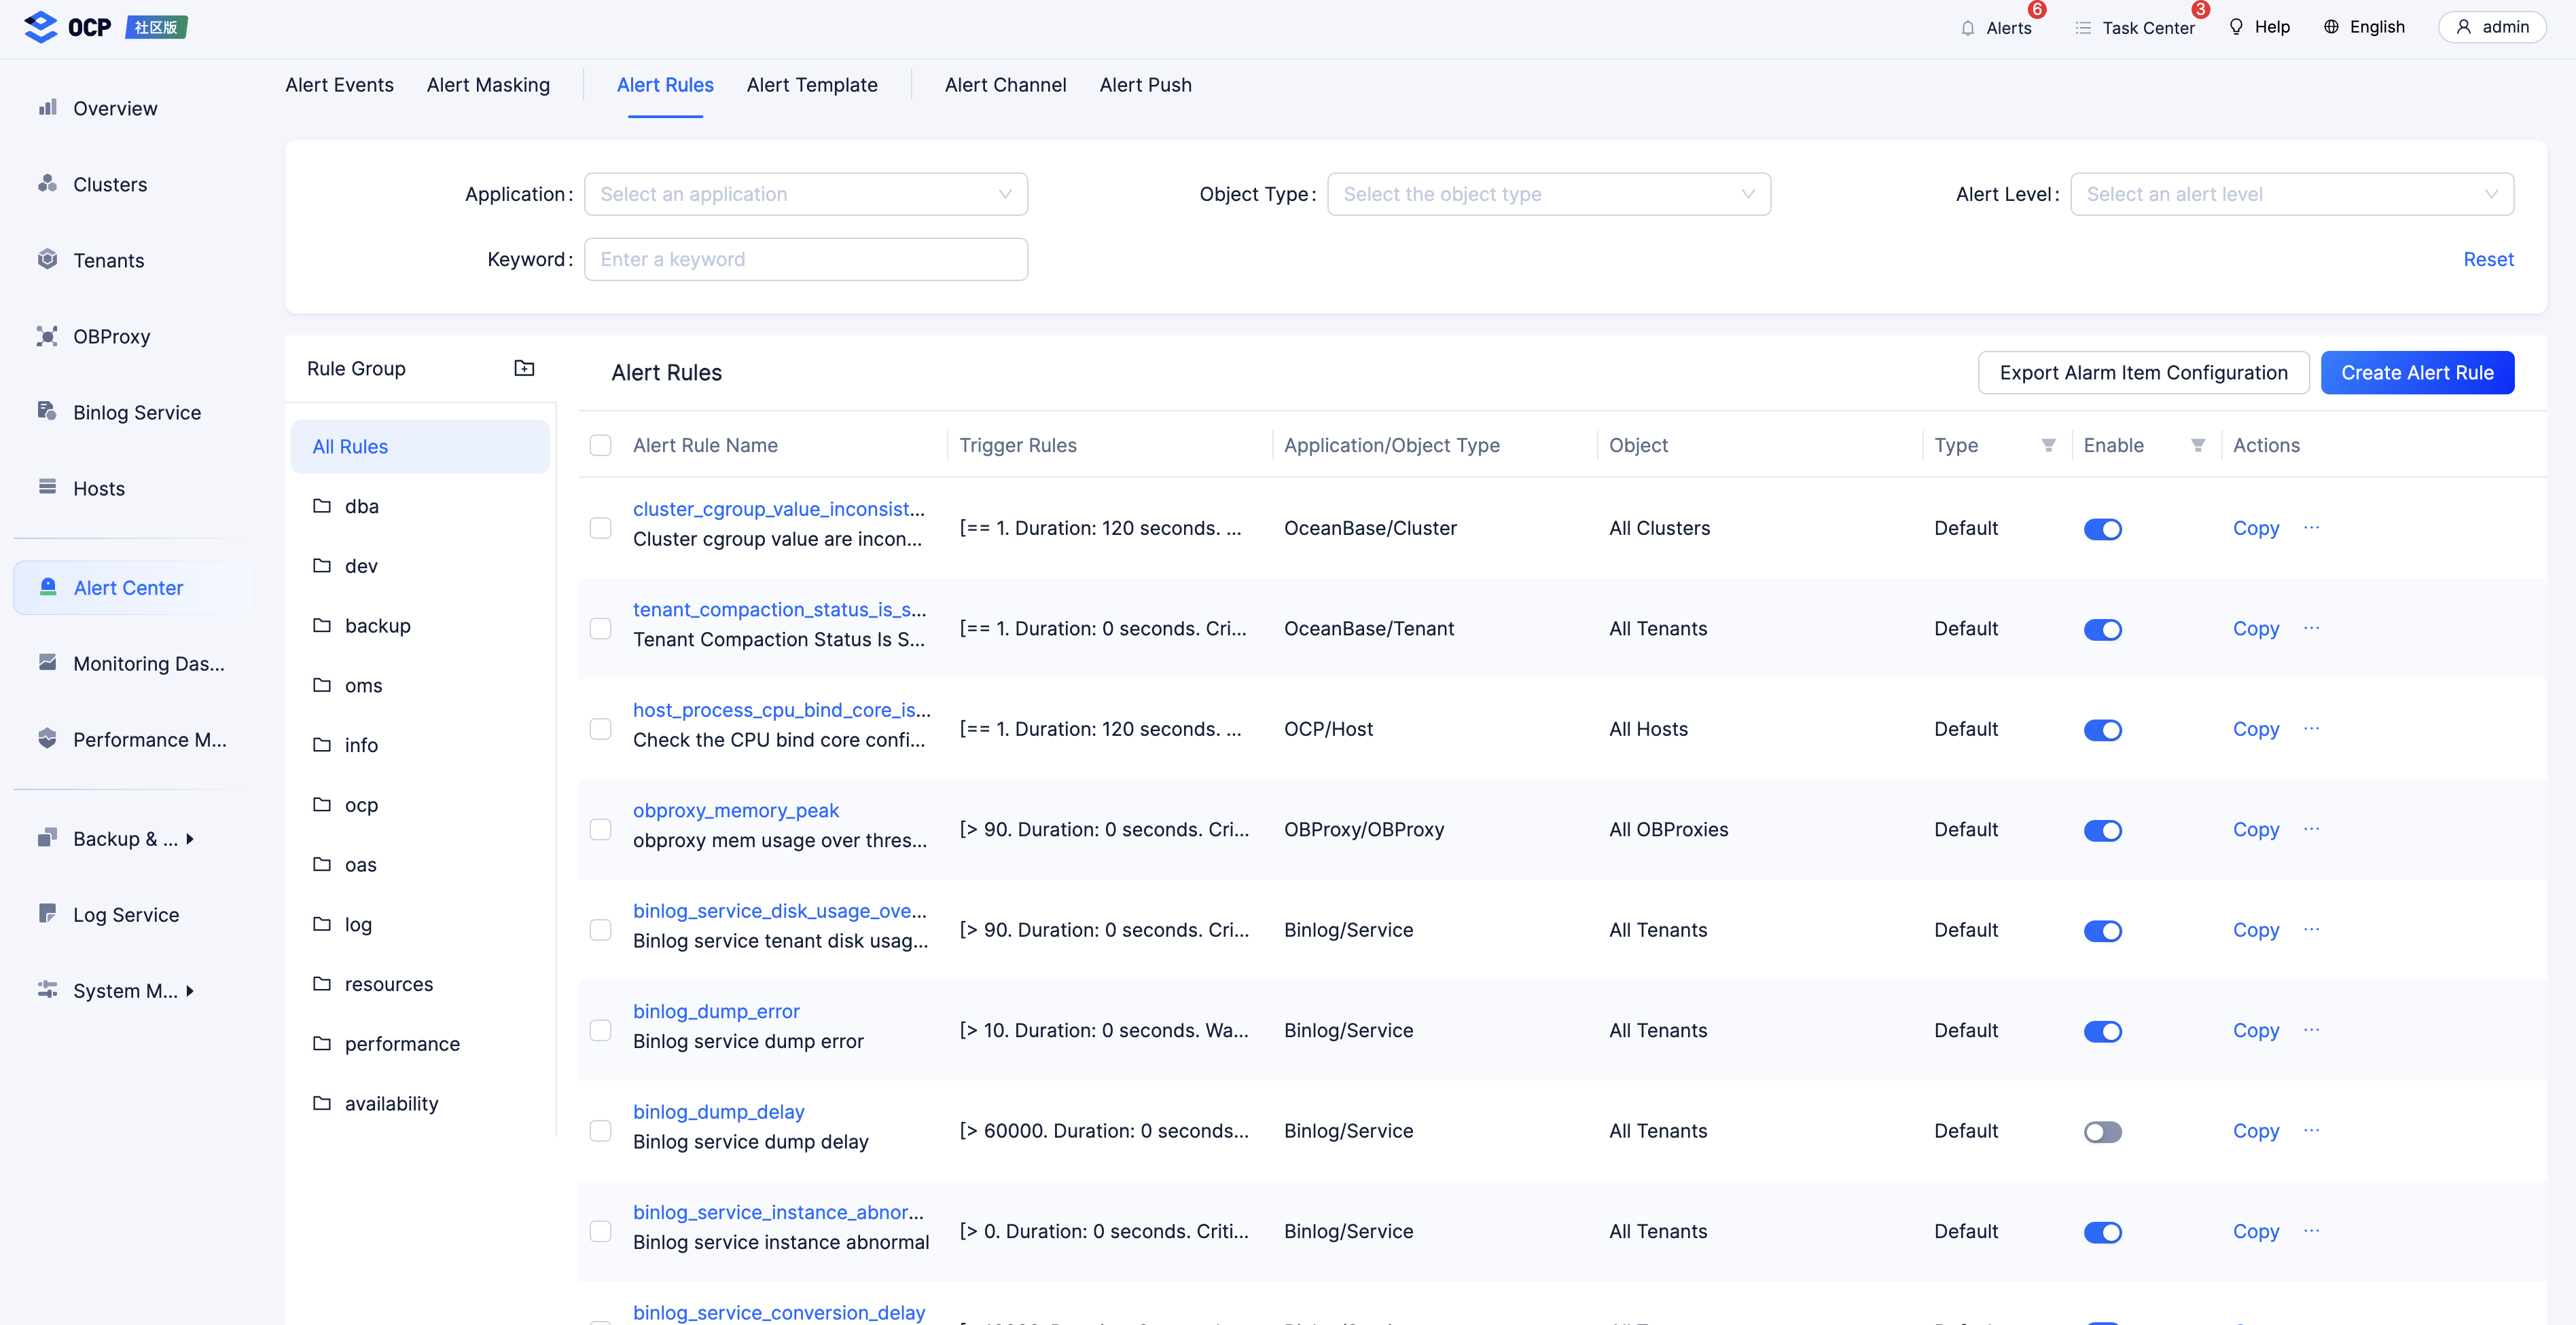Click the OBProxy sidebar icon
Screen dimensions: 2576x1325
47,336
